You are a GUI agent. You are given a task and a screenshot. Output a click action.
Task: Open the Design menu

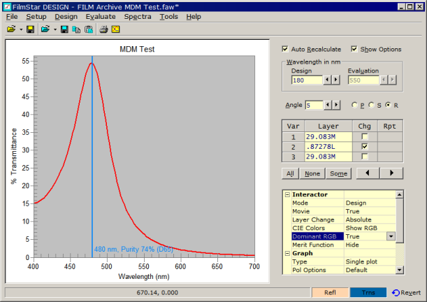(x=66, y=17)
